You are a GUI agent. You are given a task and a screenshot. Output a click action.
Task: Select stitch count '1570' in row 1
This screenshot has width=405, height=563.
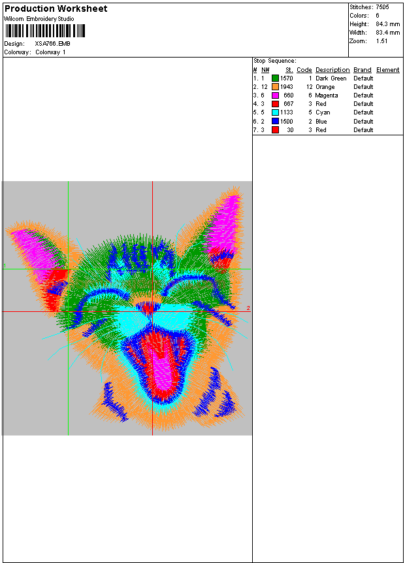tap(287, 78)
